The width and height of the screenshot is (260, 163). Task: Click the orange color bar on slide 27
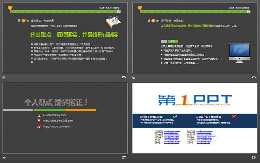tap(81, 110)
